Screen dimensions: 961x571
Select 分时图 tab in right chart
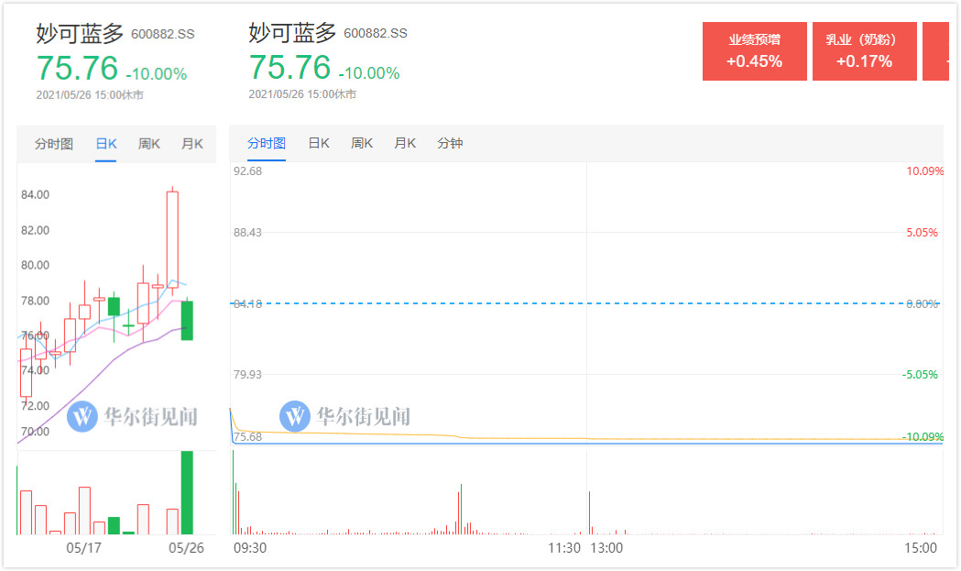point(267,143)
